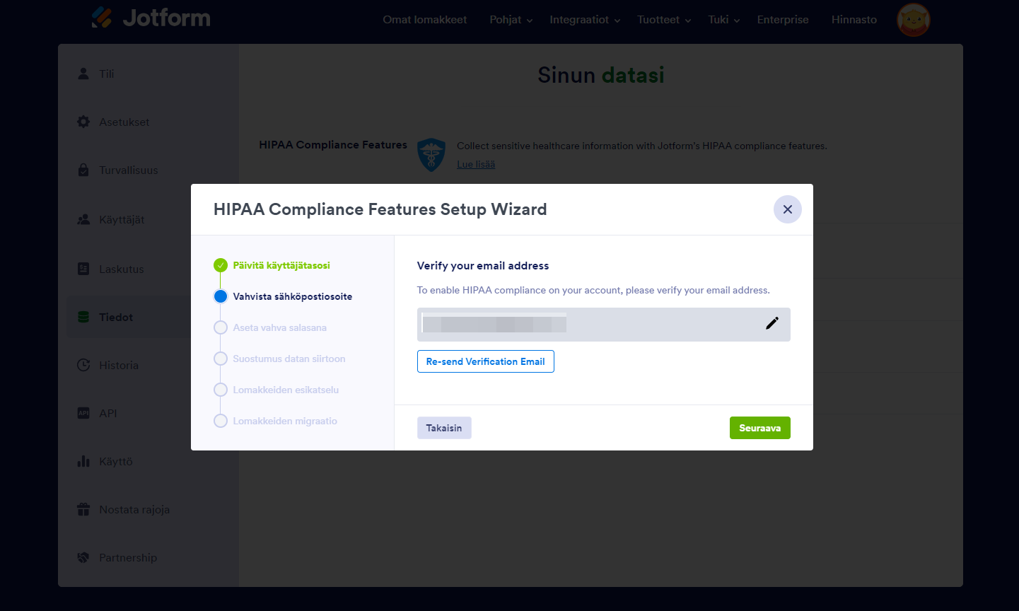The width and height of the screenshot is (1019, 611).
Task: Click the Asetukset gear icon
Action: click(83, 122)
